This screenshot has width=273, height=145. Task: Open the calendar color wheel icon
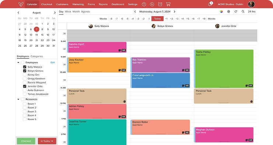click(x=221, y=12)
